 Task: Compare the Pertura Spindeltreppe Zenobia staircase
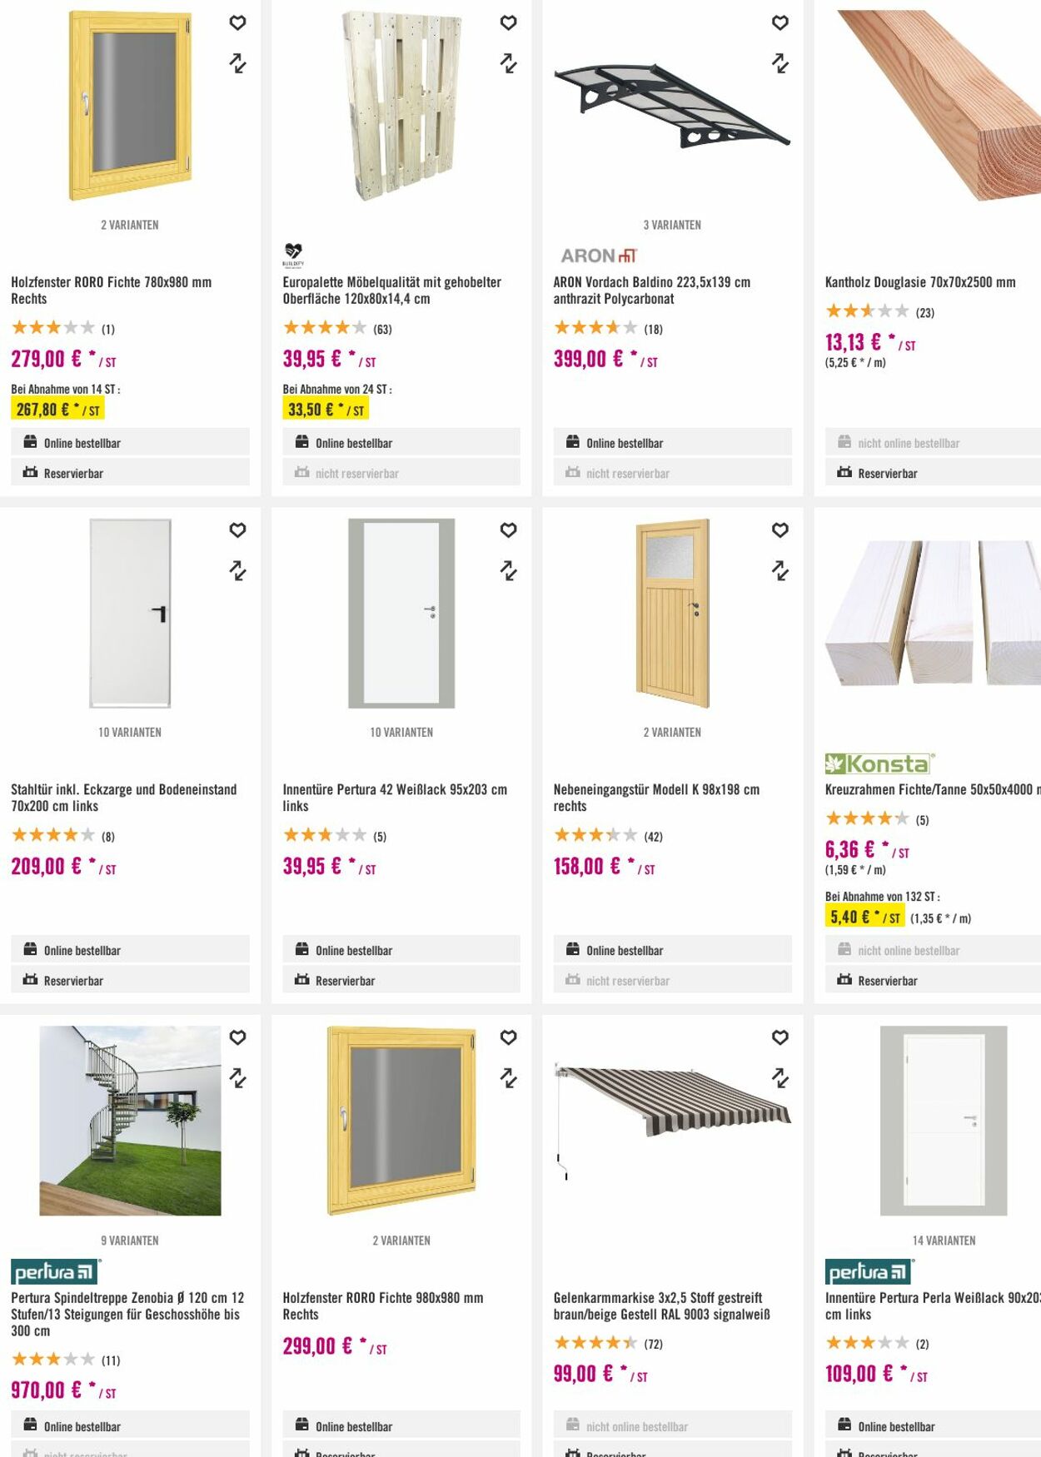point(237,1078)
